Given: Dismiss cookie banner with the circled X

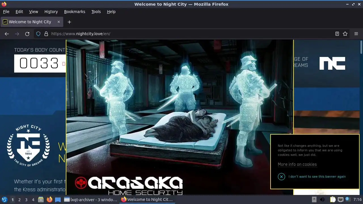Looking at the screenshot, I should tap(281, 177).
